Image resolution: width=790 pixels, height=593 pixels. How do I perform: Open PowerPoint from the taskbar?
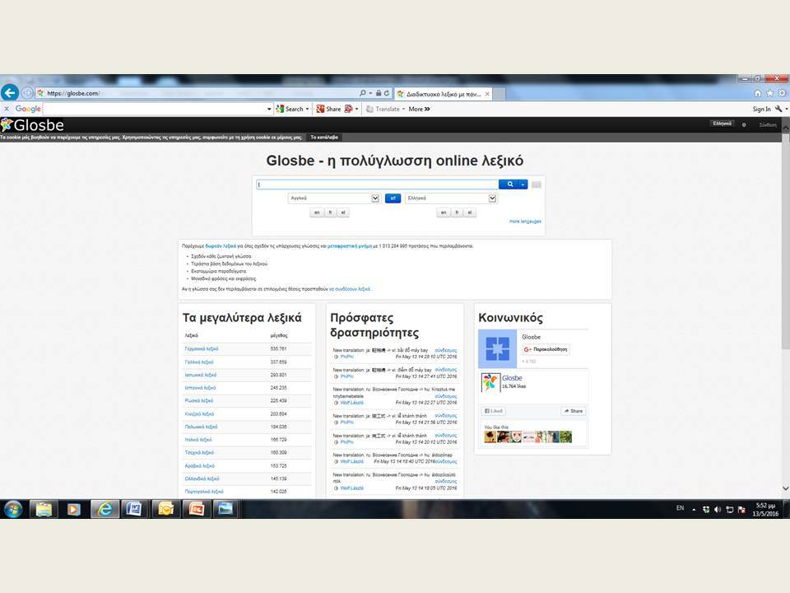(196, 509)
